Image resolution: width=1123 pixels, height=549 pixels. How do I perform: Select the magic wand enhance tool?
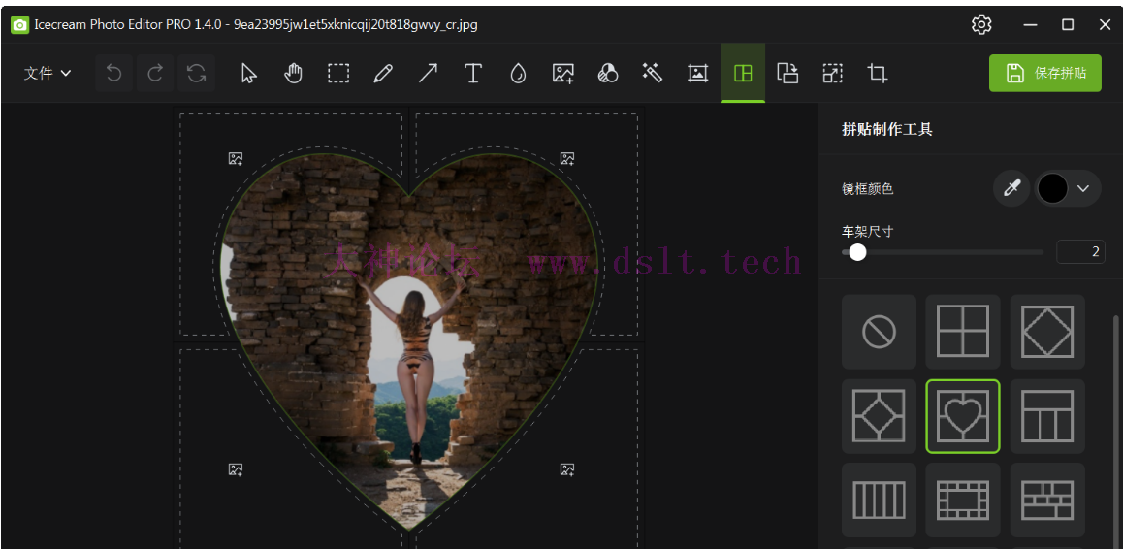tap(653, 73)
